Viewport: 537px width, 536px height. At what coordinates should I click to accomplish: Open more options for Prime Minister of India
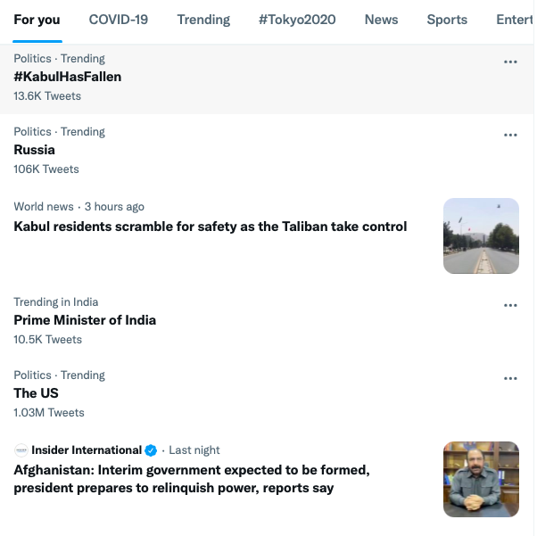click(510, 306)
